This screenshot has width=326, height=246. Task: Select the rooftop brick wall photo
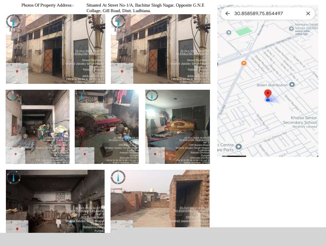point(160,199)
